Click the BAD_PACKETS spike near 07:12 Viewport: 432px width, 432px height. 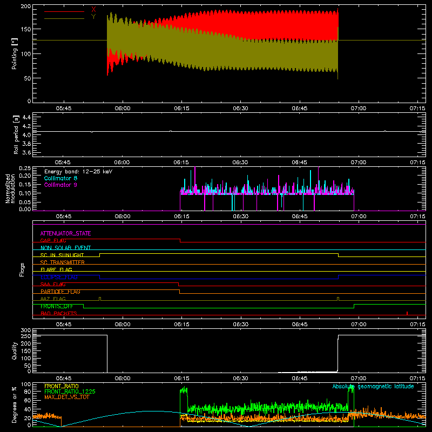[x=407, y=313]
